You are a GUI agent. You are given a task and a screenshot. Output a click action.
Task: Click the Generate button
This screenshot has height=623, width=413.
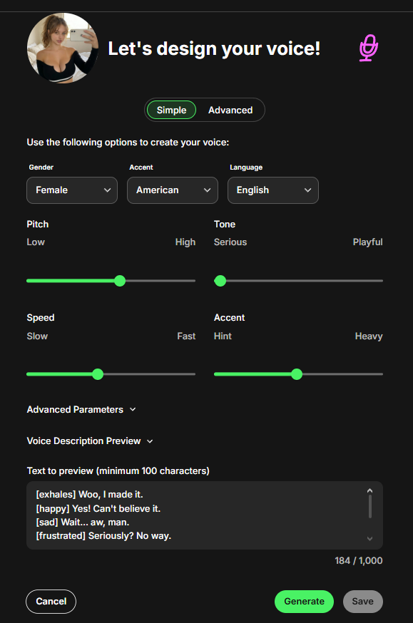304,601
